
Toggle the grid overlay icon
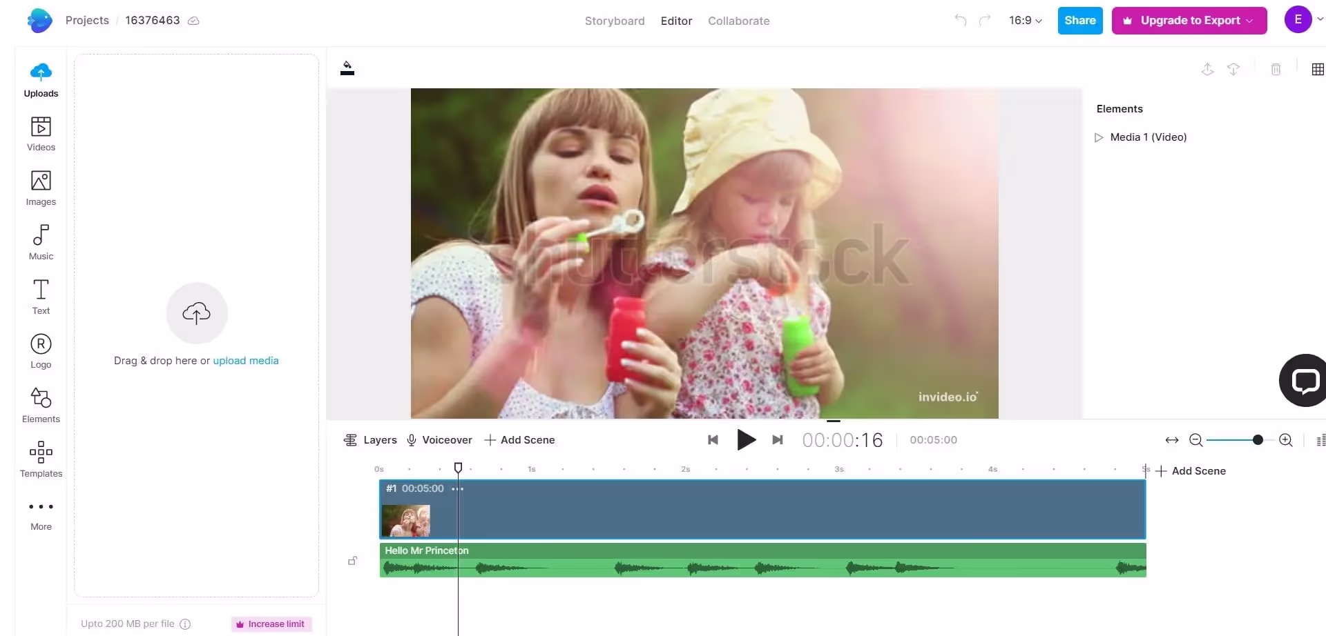pos(1318,69)
